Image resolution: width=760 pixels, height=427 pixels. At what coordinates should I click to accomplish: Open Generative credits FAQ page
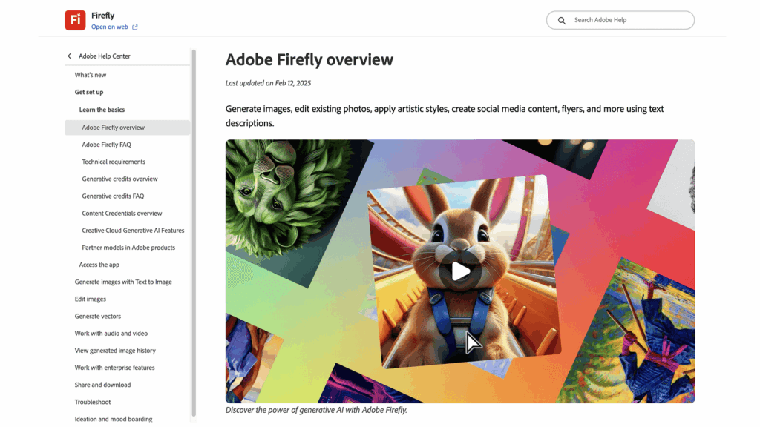113,196
